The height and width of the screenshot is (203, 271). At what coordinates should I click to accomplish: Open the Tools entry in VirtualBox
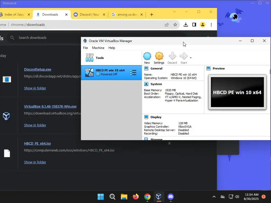tap(111, 58)
